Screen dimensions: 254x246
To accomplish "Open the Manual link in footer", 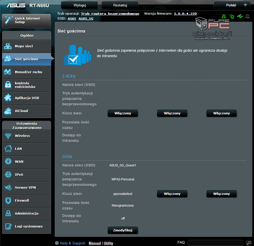I will coord(94,243).
